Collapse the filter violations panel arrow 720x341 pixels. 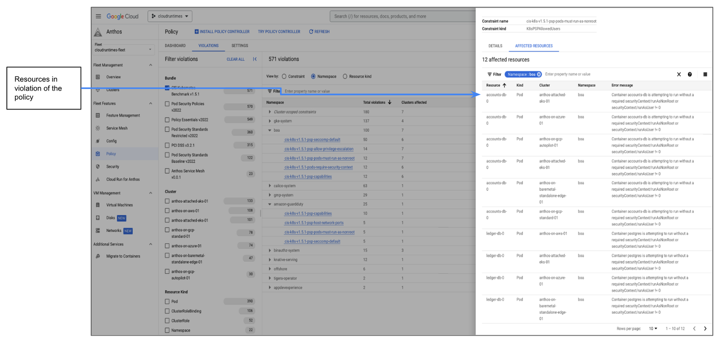255,59
